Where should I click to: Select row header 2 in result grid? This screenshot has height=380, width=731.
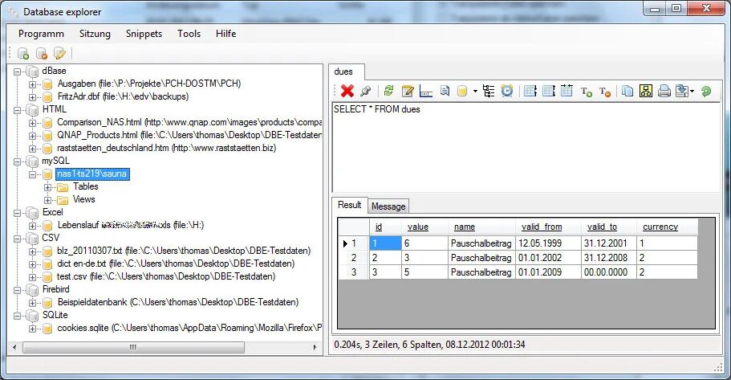coord(353,258)
